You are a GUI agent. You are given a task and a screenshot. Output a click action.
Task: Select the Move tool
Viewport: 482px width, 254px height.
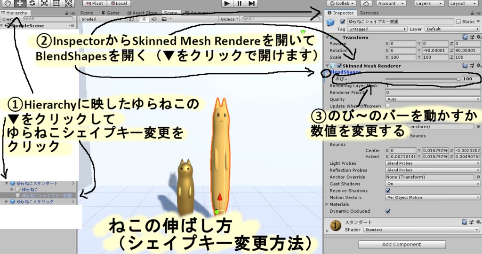tap(20, 3)
